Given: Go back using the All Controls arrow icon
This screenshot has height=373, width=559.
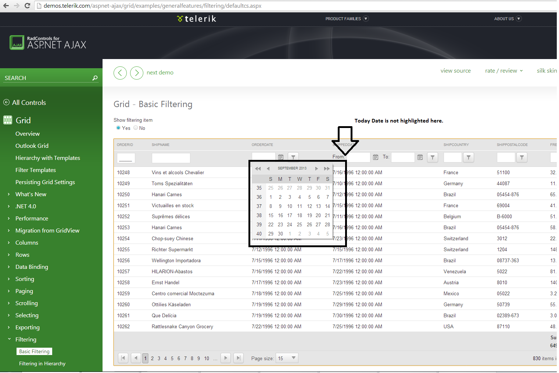Looking at the screenshot, I should [x=6, y=102].
